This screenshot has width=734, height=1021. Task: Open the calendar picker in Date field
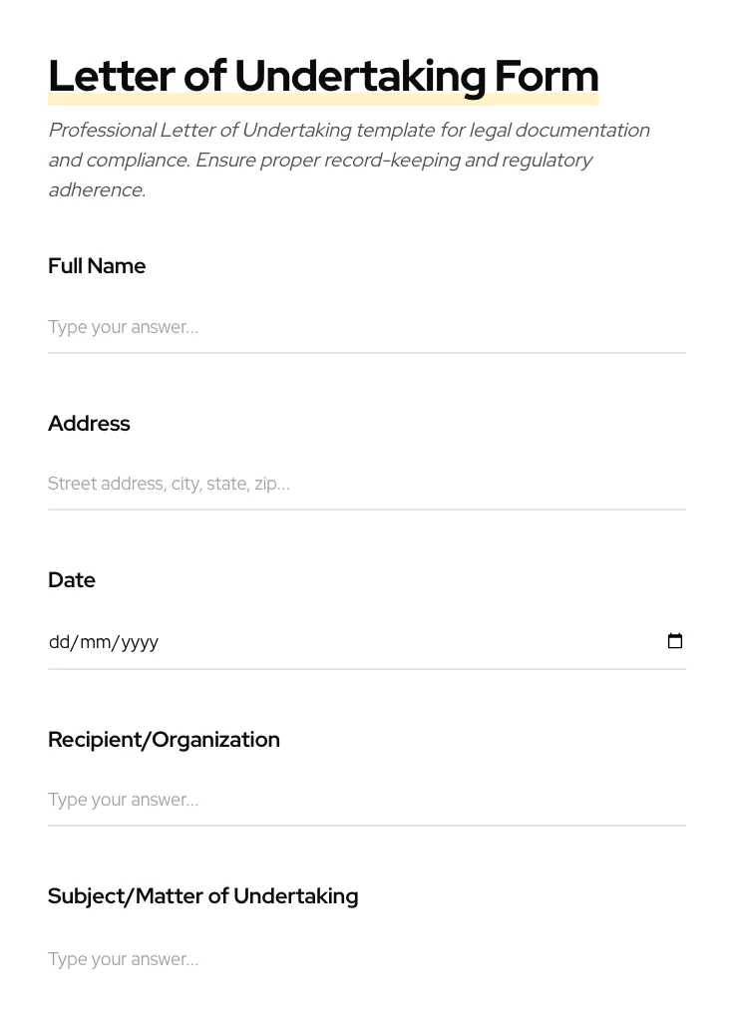coord(675,641)
